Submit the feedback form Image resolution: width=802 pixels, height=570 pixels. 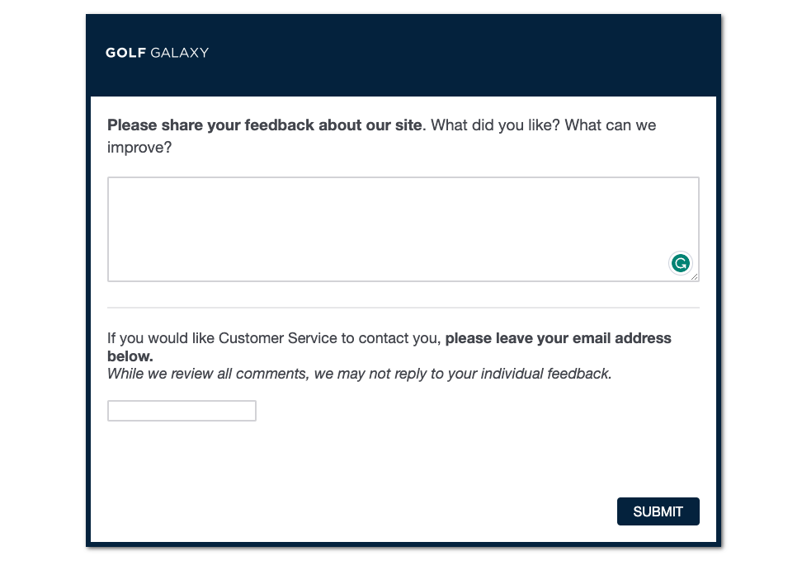658,511
